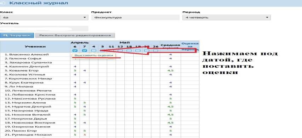Click Муратов Дмитрий's average 4.5
This screenshot has height=138, width=302.
click(170, 107)
